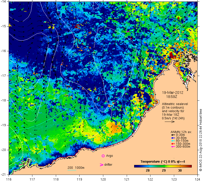Click the longitude axis label 124
The width and height of the screenshot is (204, 181).
(x=197, y=179)
